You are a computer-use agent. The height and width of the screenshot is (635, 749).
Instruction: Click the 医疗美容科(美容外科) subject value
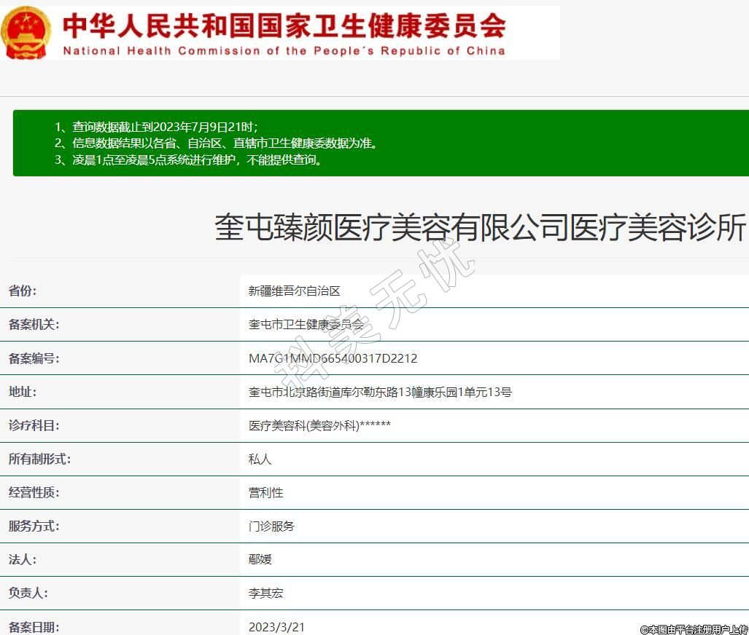click(319, 425)
